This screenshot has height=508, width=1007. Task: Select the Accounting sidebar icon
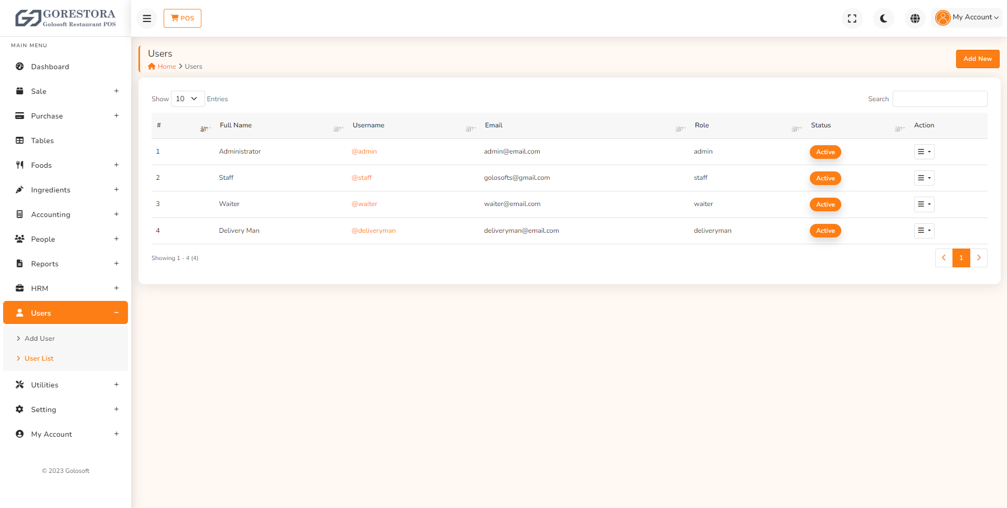pyautogui.click(x=19, y=214)
